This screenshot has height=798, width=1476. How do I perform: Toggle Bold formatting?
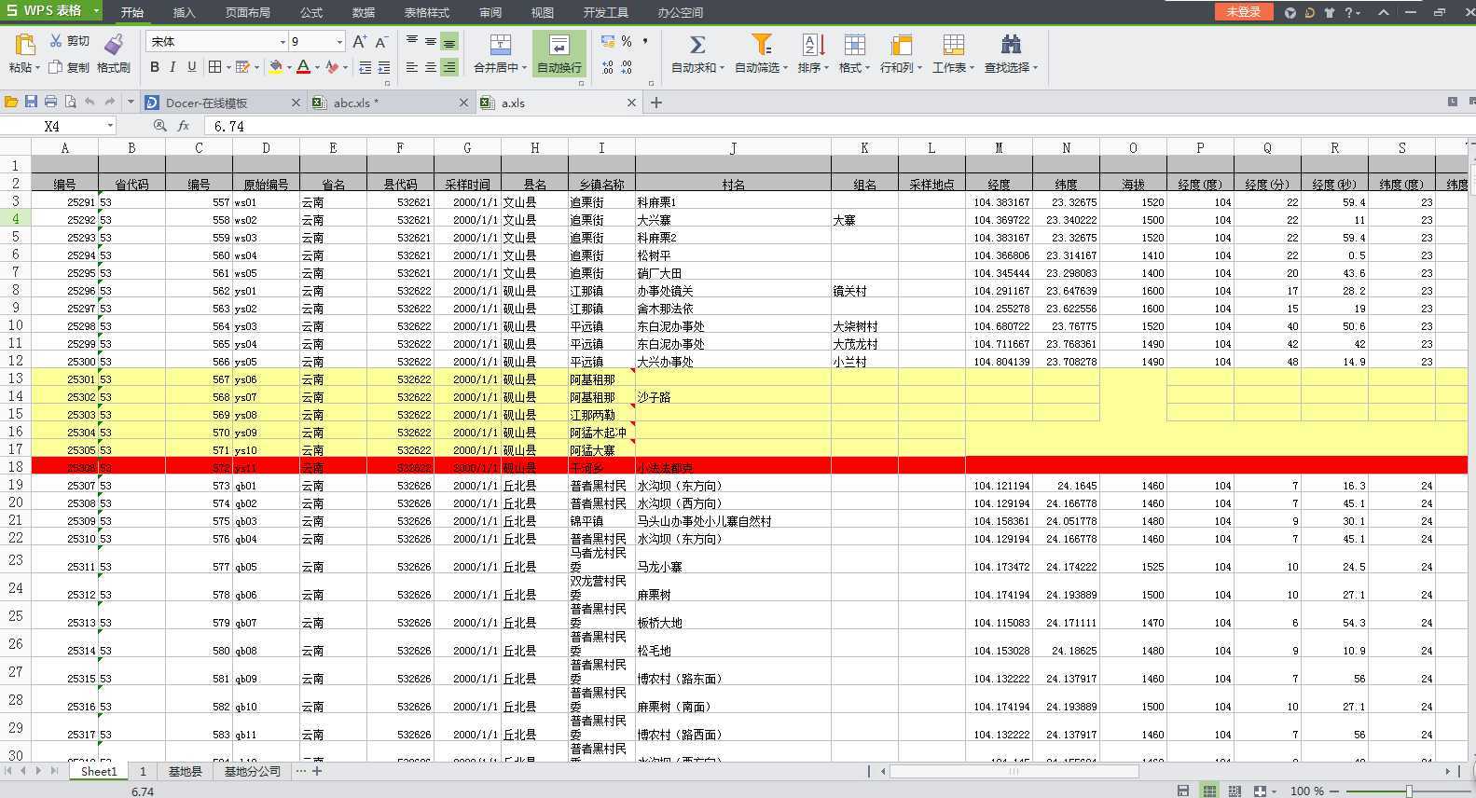[x=155, y=67]
